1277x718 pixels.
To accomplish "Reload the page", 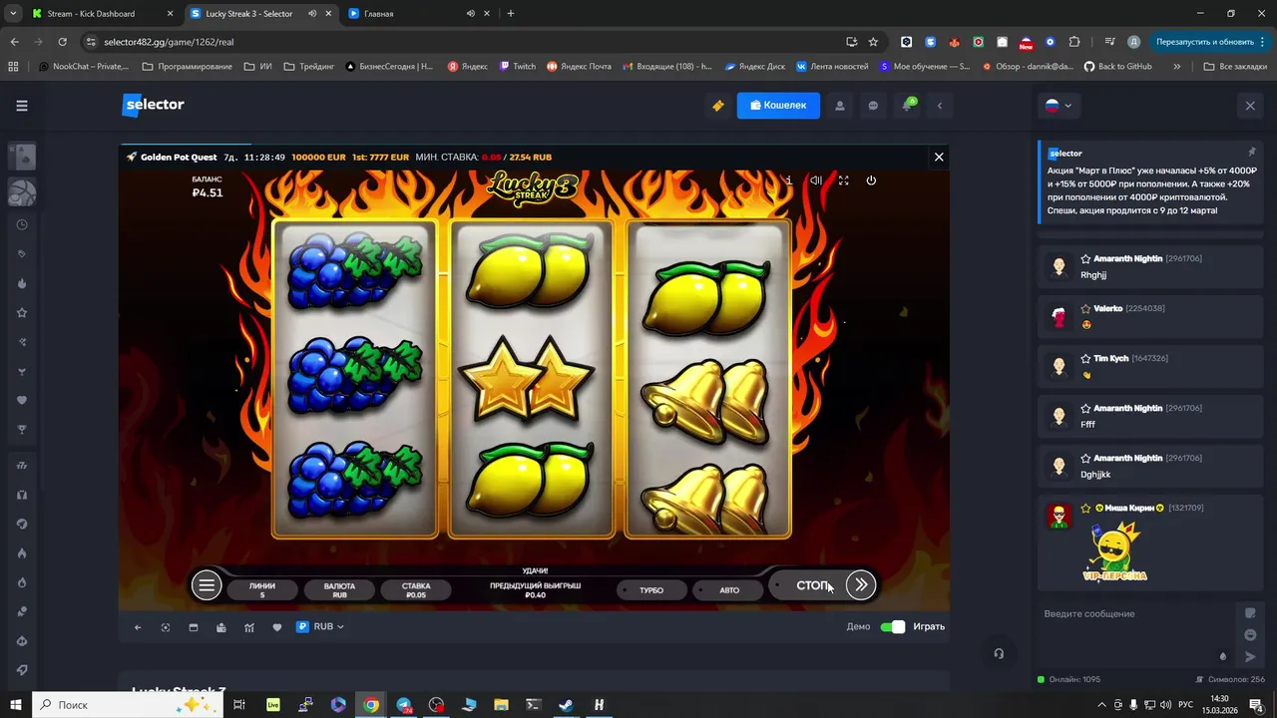I will coord(62,42).
